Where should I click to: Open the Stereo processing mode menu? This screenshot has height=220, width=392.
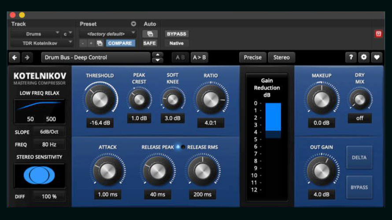point(281,57)
